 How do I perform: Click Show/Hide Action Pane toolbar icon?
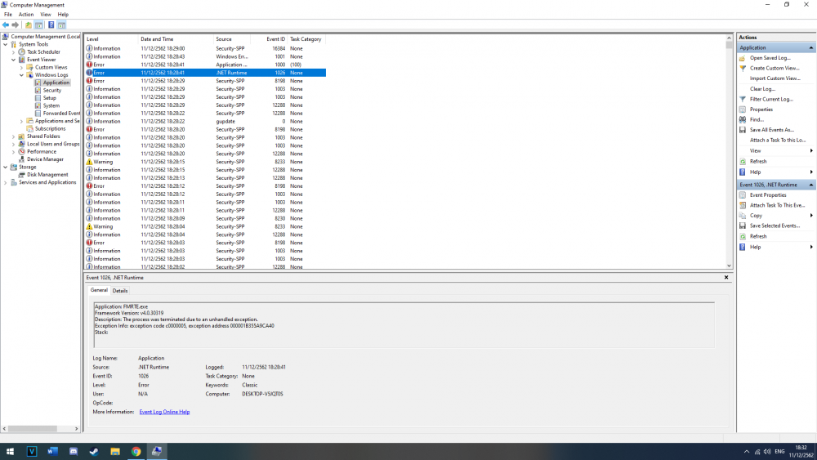[61, 25]
